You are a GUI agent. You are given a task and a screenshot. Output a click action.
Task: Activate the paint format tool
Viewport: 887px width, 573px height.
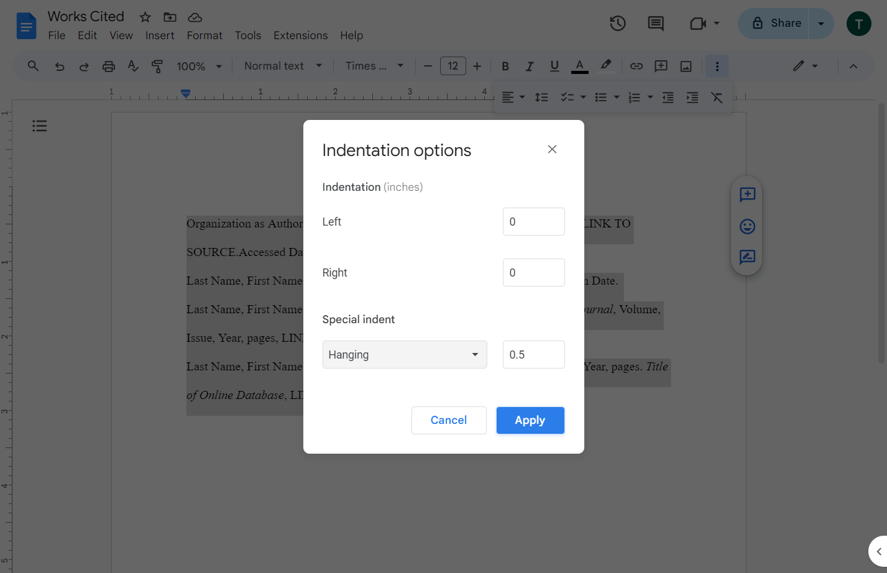click(x=157, y=66)
